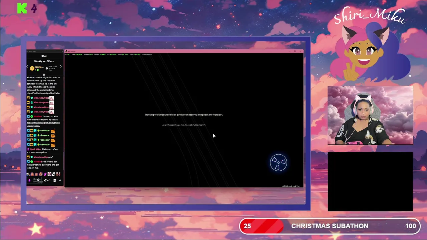Click the circular loading emblem in game

click(x=278, y=163)
